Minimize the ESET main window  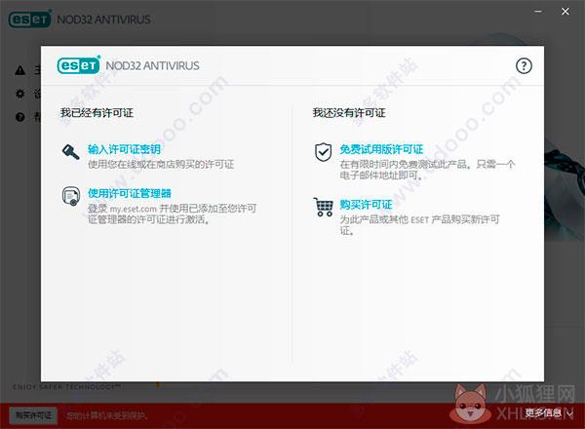(538, 12)
